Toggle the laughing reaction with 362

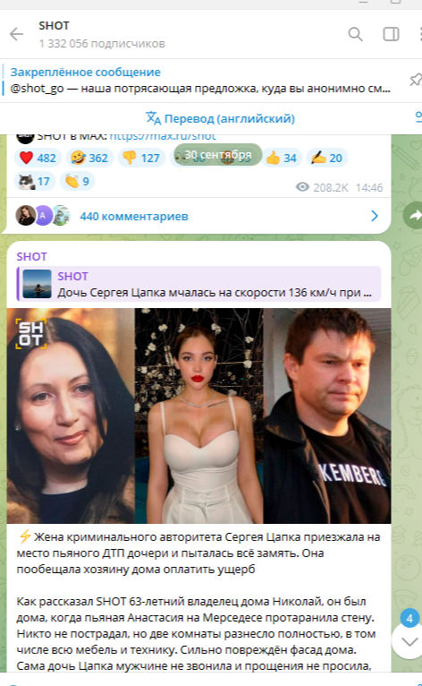[x=89, y=158]
